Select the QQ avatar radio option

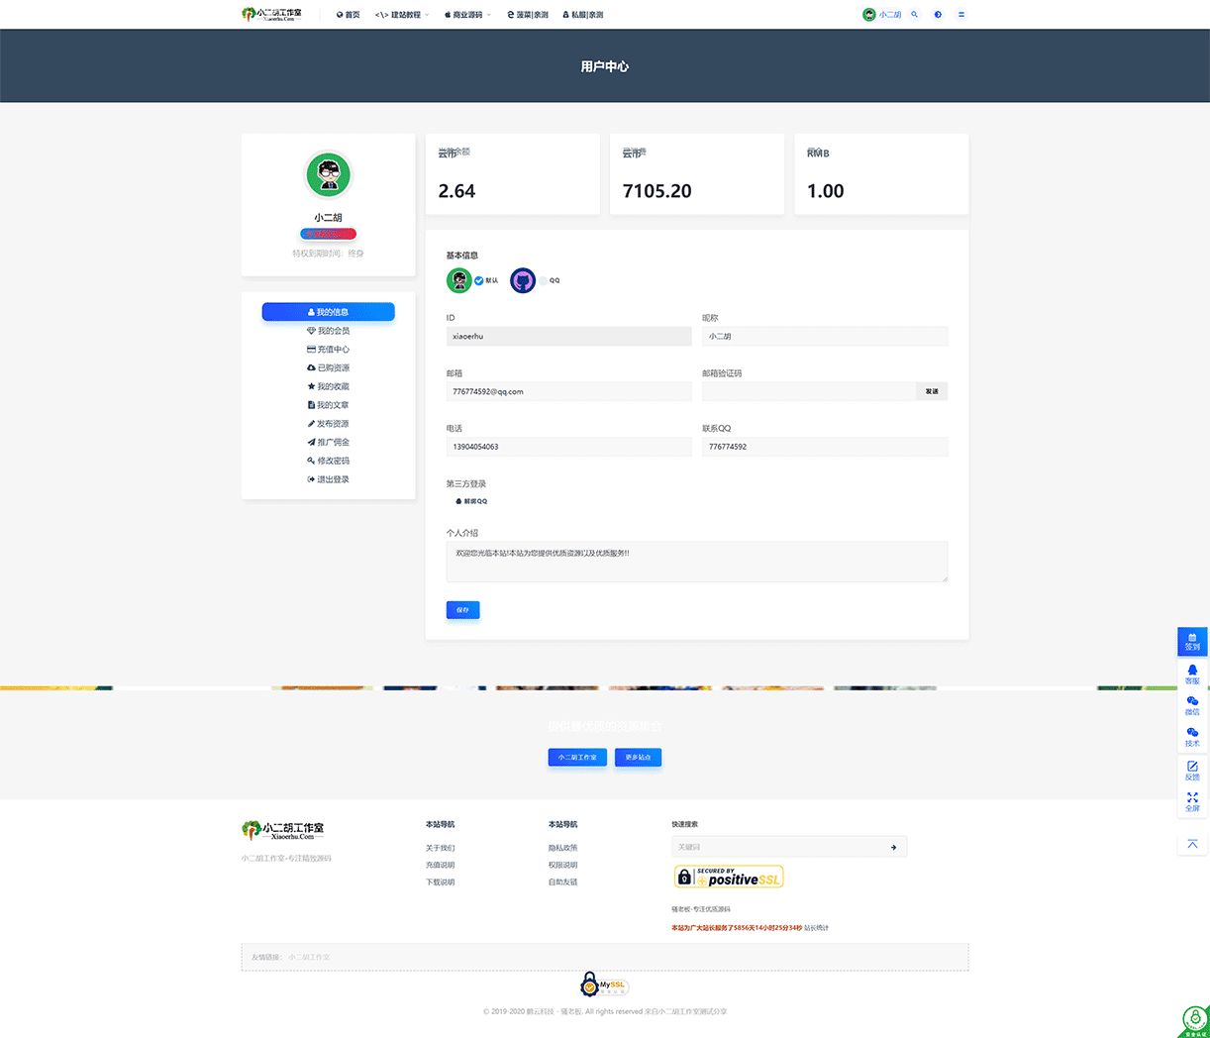(543, 280)
